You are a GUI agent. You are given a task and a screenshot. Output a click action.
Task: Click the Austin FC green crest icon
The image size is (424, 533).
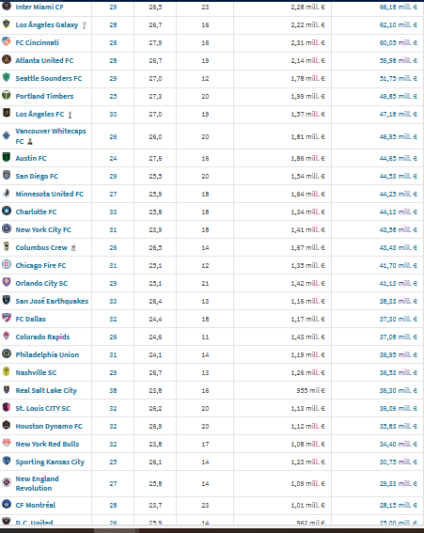7,157
